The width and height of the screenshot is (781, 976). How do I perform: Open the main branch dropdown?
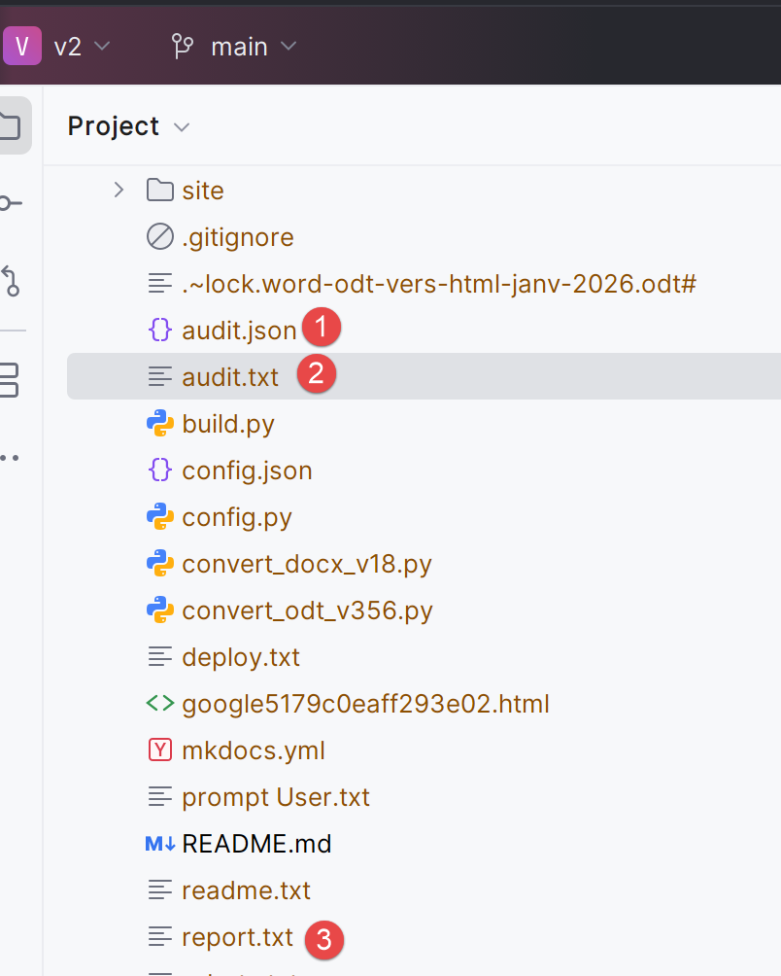tap(234, 46)
